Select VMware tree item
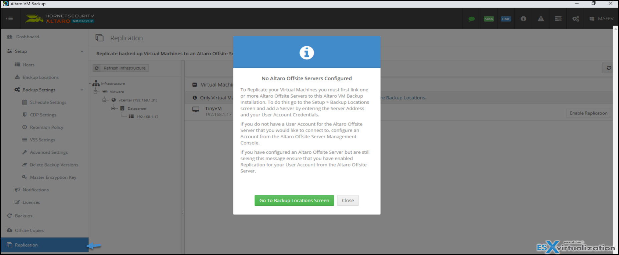This screenshot has width=619, height=255. pyautogui.click(x=117, y=92)
